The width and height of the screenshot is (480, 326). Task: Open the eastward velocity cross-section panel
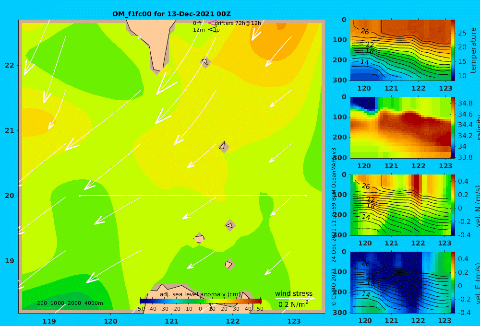coord(400,282)
